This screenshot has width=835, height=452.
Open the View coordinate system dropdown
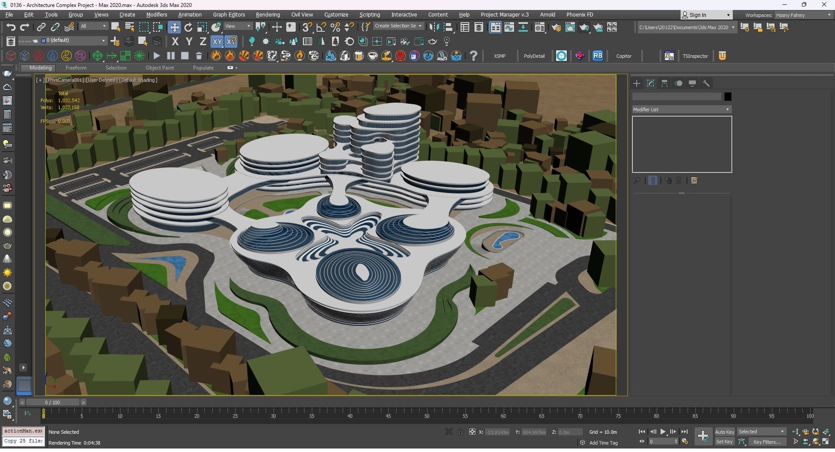coord(237,26)
